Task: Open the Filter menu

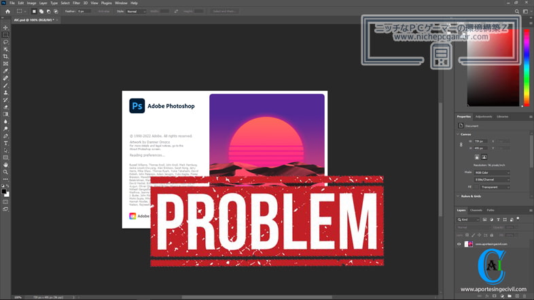Action: (76, 3)
